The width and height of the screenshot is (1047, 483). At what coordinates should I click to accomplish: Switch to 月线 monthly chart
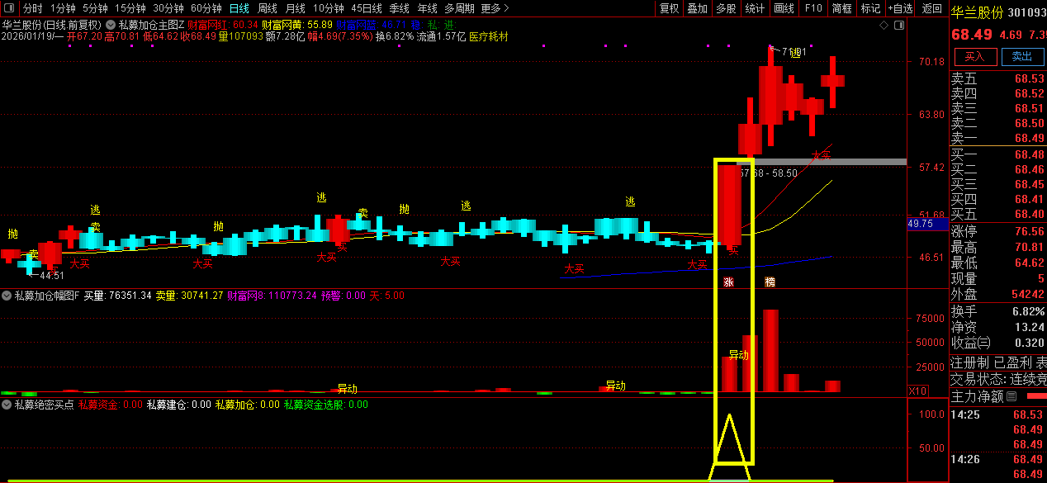[296, 8]
